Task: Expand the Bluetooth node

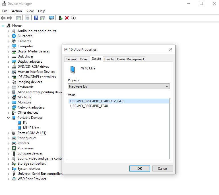Action: [8, 36]
